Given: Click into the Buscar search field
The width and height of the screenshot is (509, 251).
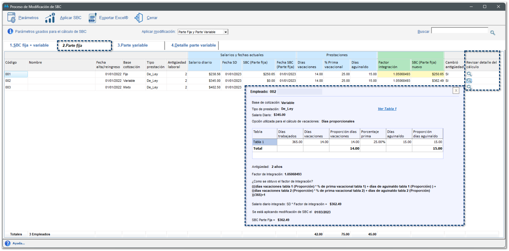Looking at the screenshot, I should (x=459, y=30).
